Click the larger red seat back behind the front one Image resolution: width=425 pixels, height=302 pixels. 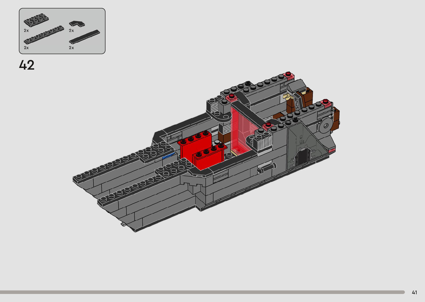(194, 145)
